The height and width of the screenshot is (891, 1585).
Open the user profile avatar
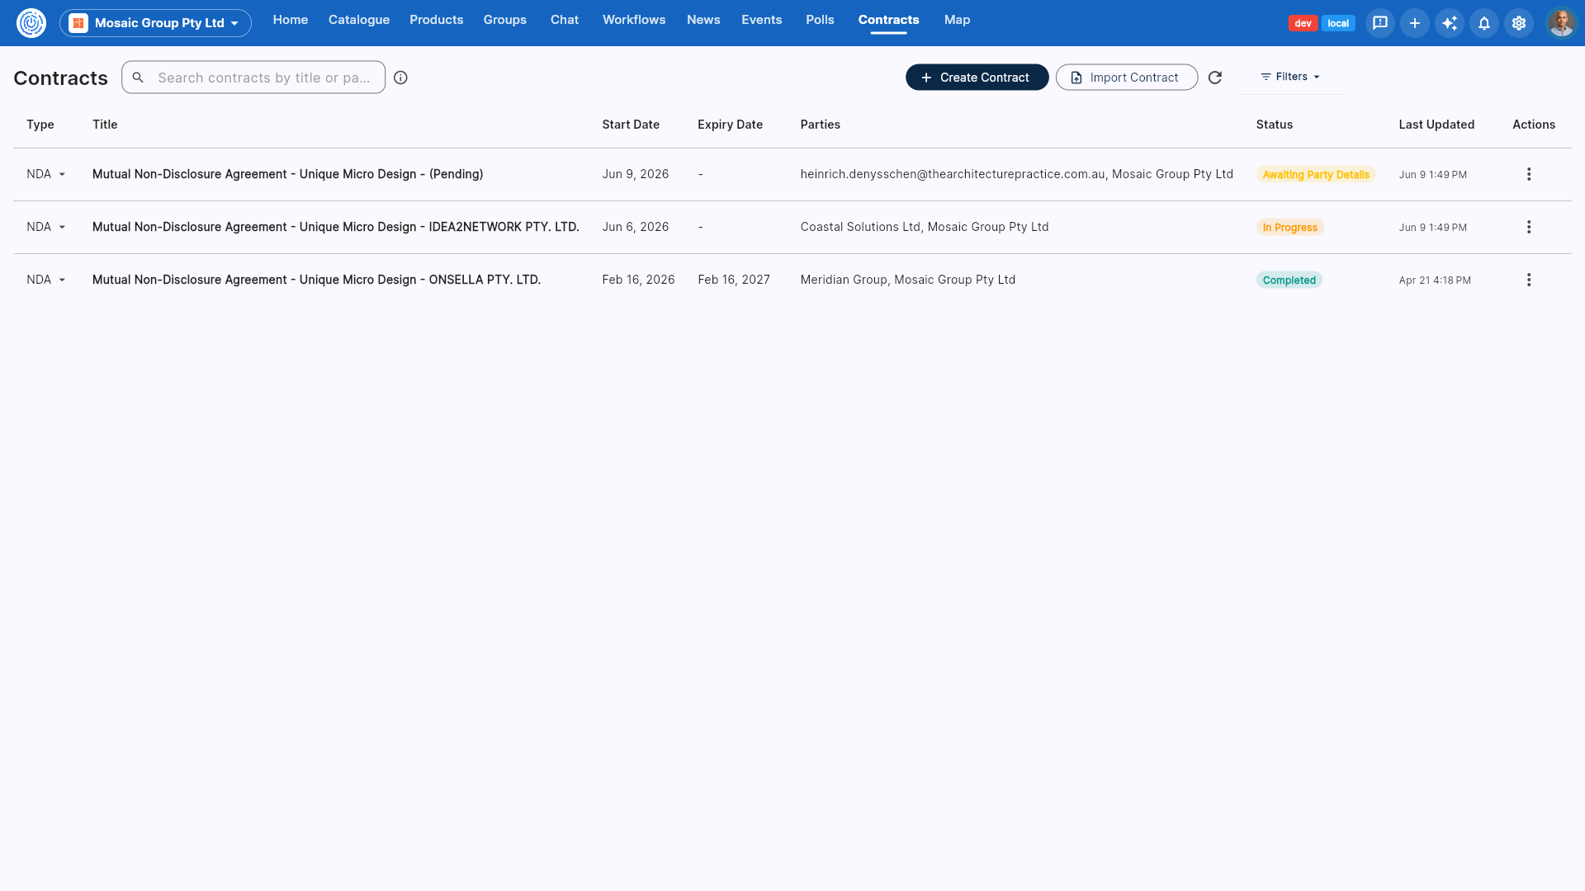[x=1560, y=23]
